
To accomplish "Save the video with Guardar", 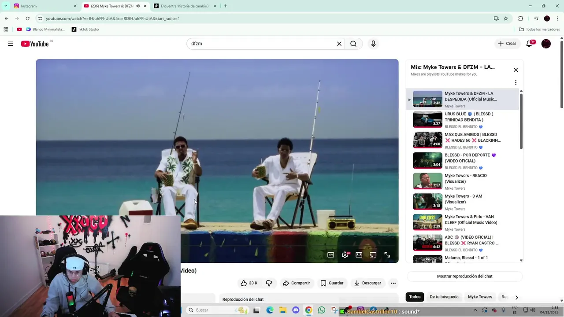I will coord(332,283).
